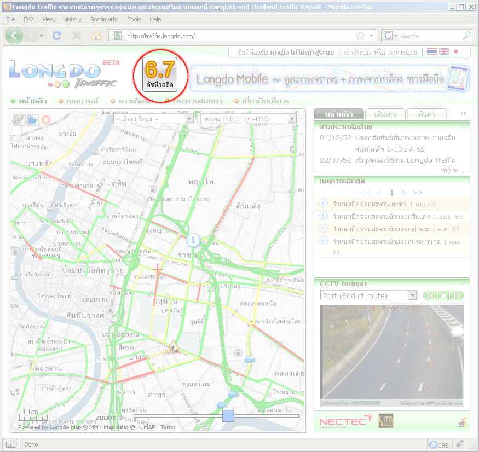Collapse the ข่าวประชาสัมพันธ์ panel

click(464, 126)
